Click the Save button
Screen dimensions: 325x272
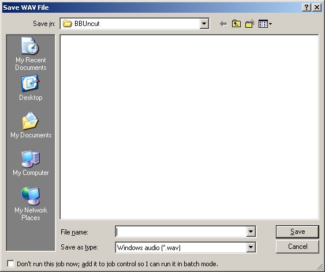(x=297, y=232)
